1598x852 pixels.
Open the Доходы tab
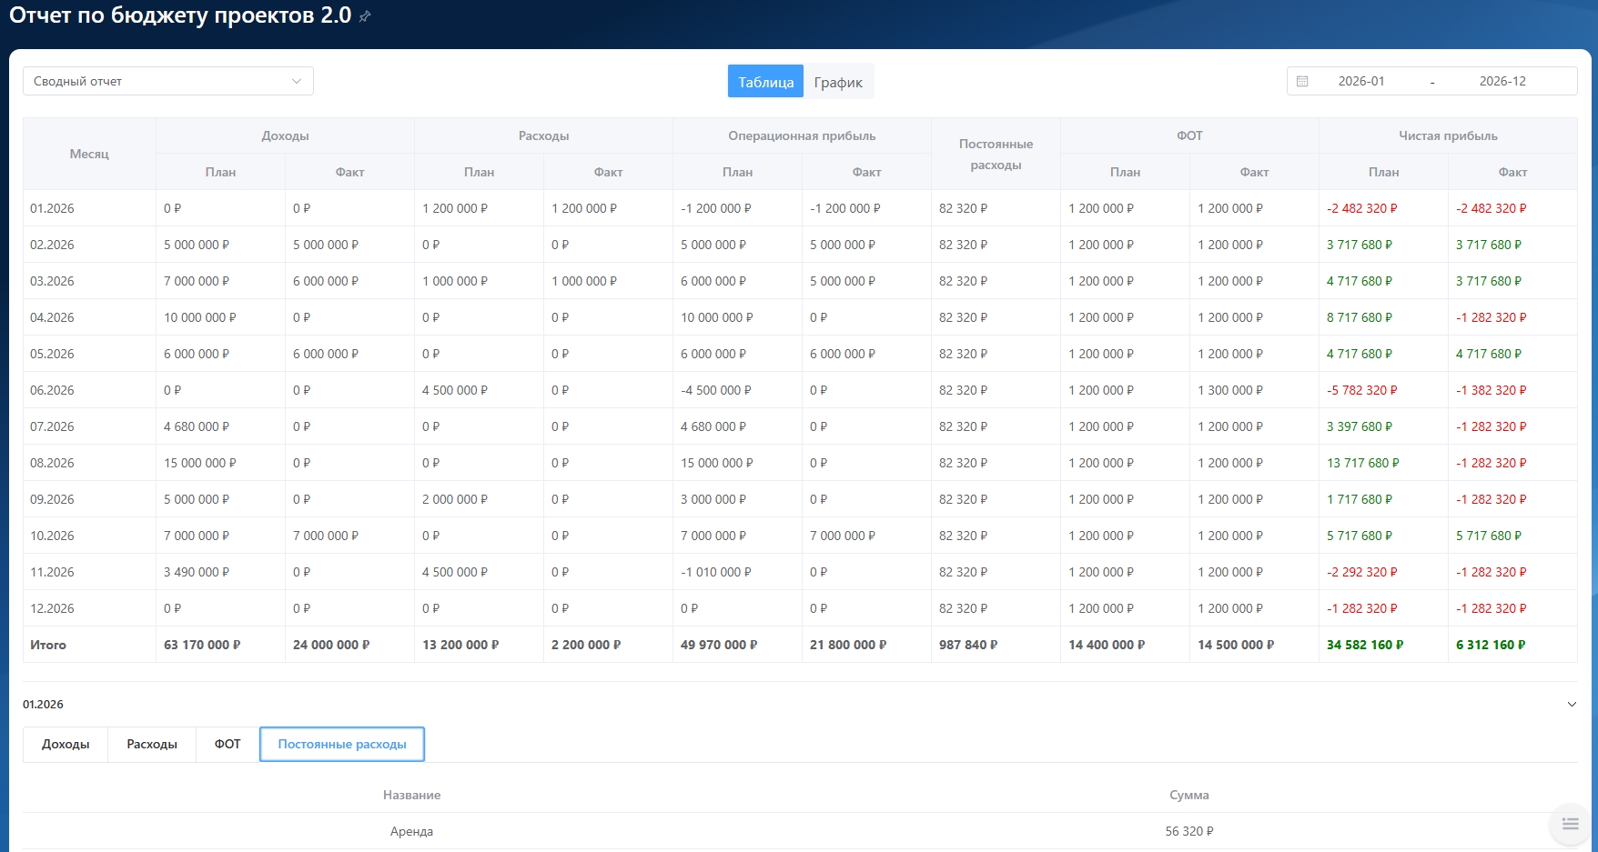[66, 744]
